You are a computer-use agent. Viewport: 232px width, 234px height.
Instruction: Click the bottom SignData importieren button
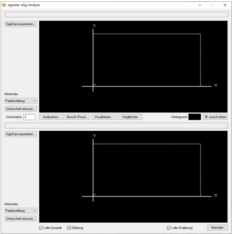(x=21, y=134)
